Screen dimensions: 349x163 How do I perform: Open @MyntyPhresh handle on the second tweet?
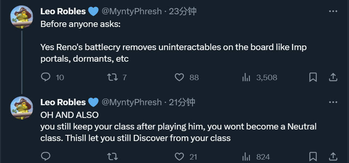point(131,102)
